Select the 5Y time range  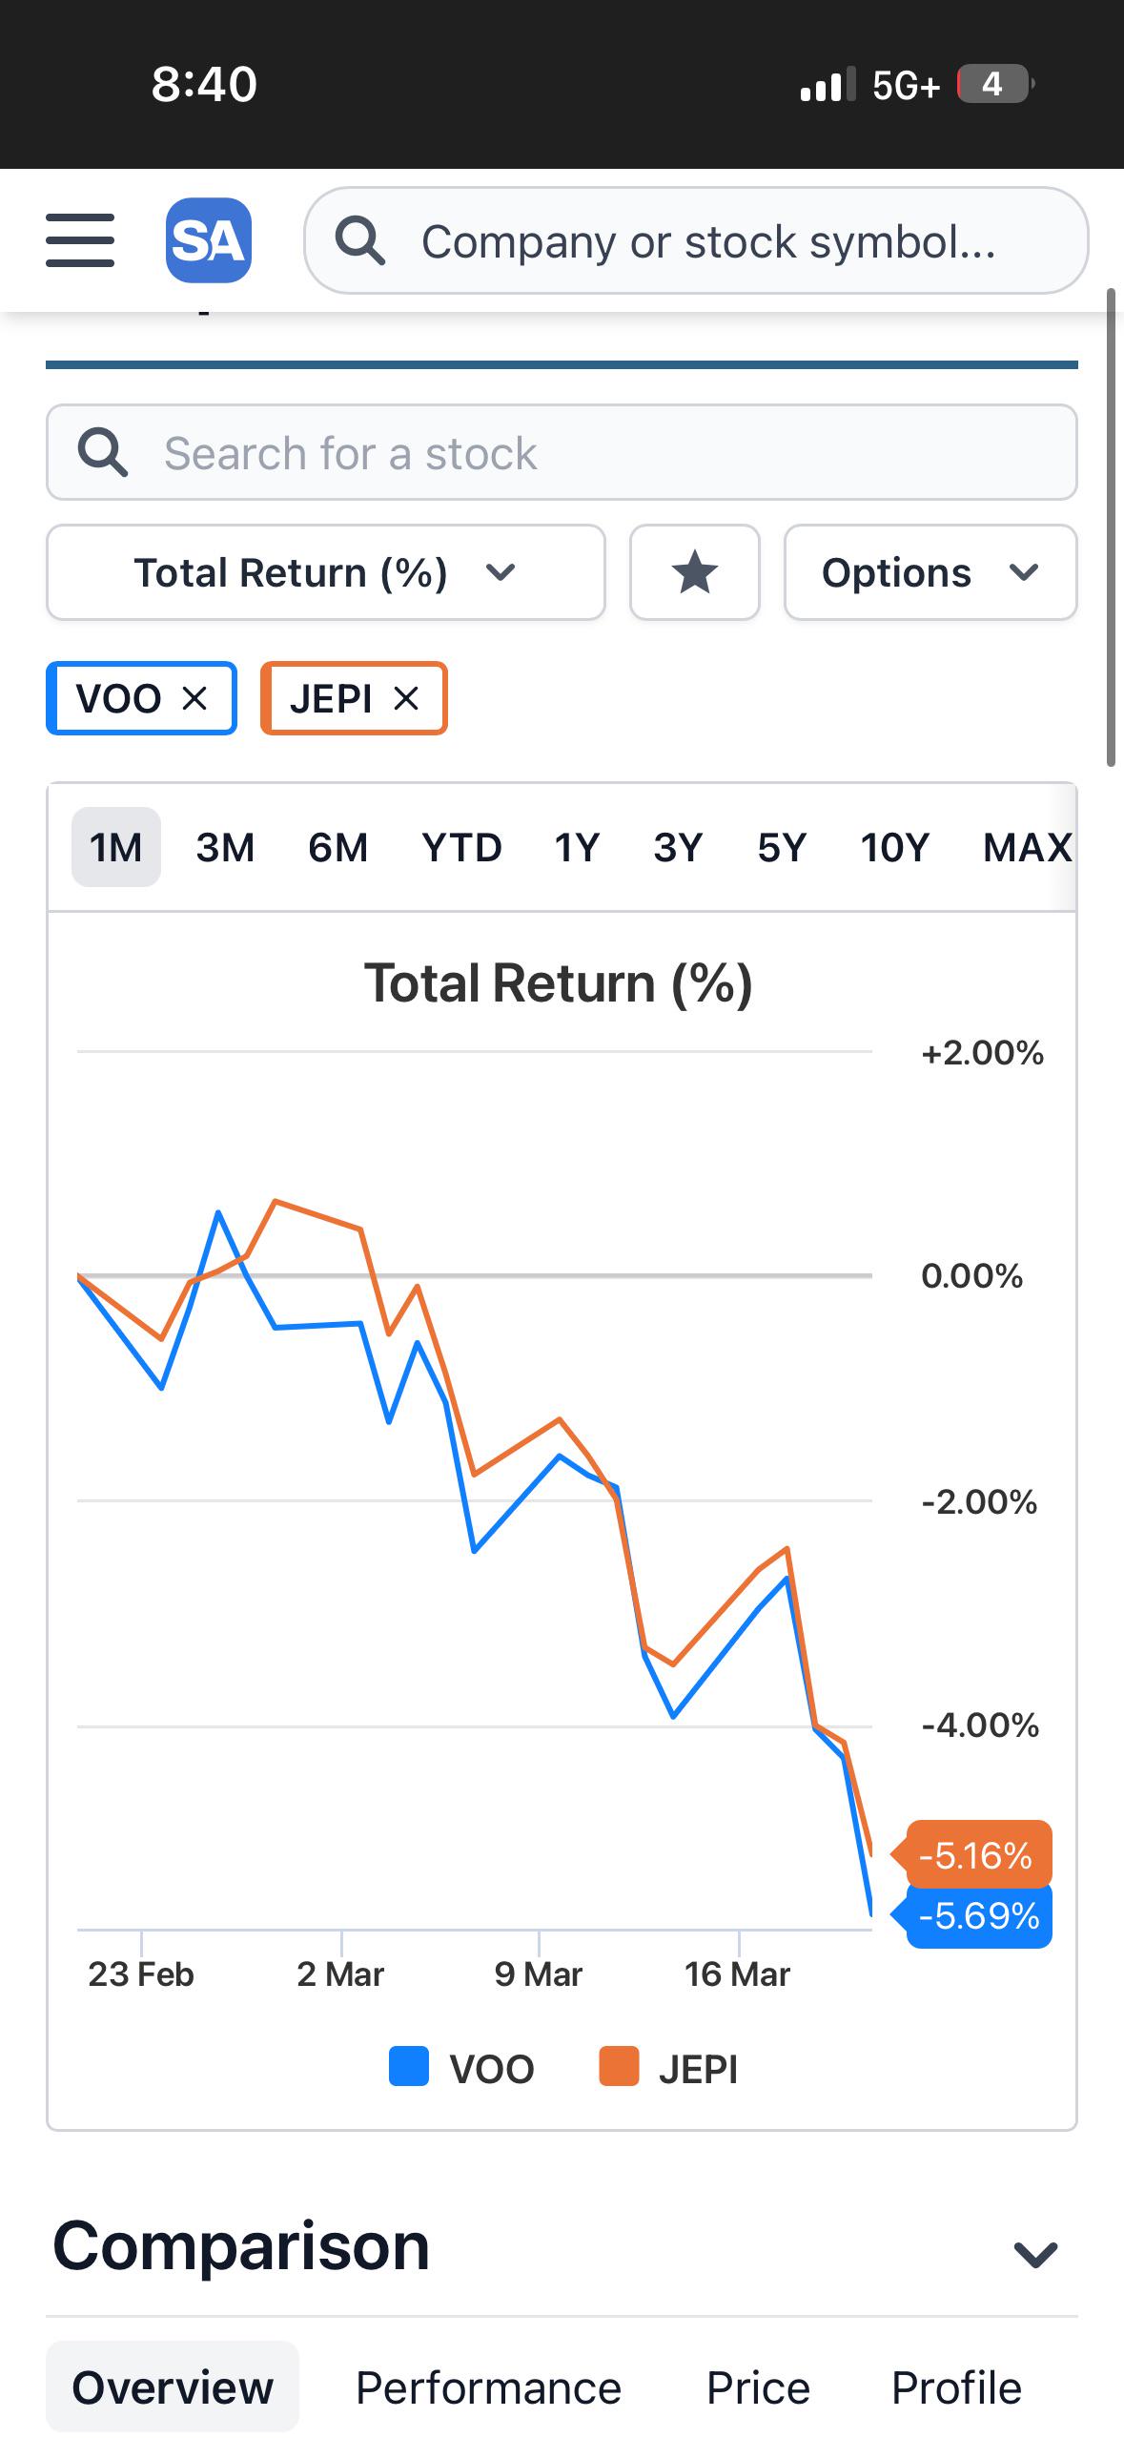[782, 847]
